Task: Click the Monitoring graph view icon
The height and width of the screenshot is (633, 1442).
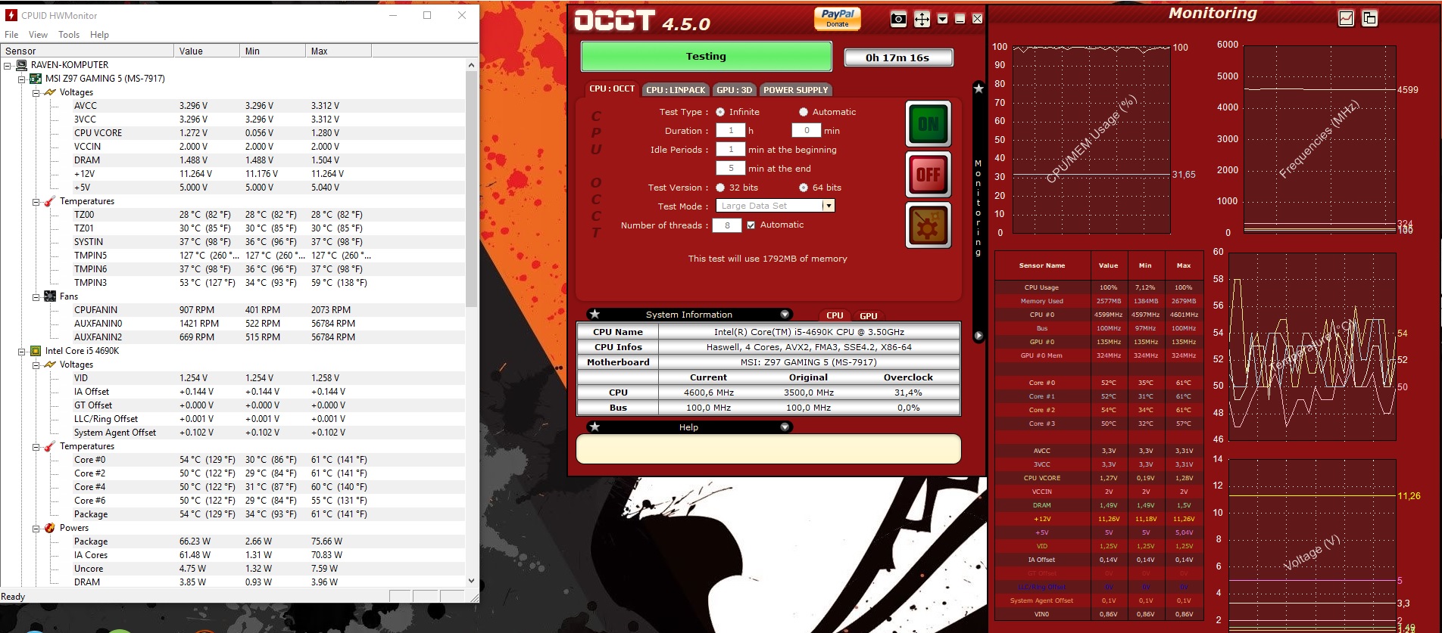Action: click(1346, 18)
